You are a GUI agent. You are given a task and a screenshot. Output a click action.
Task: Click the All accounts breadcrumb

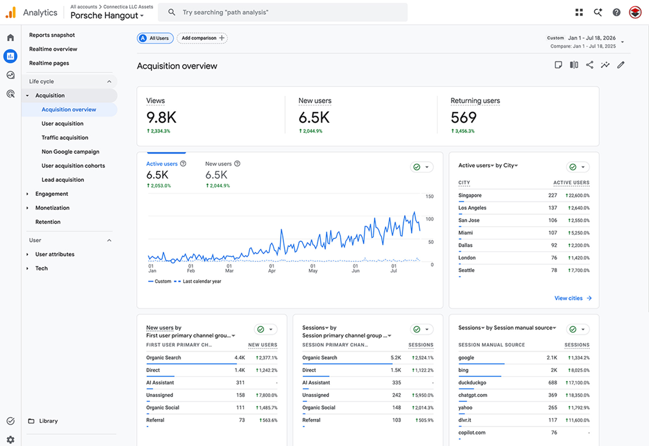84,6
